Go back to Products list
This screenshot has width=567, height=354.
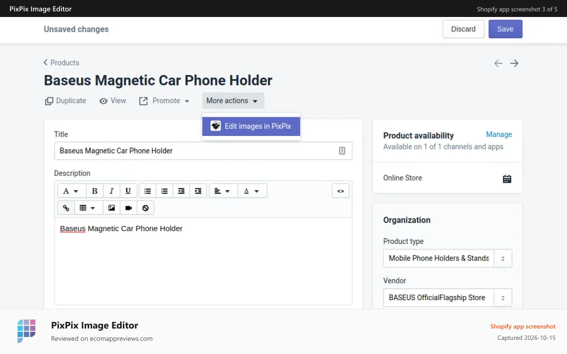(x=61, y=62)
